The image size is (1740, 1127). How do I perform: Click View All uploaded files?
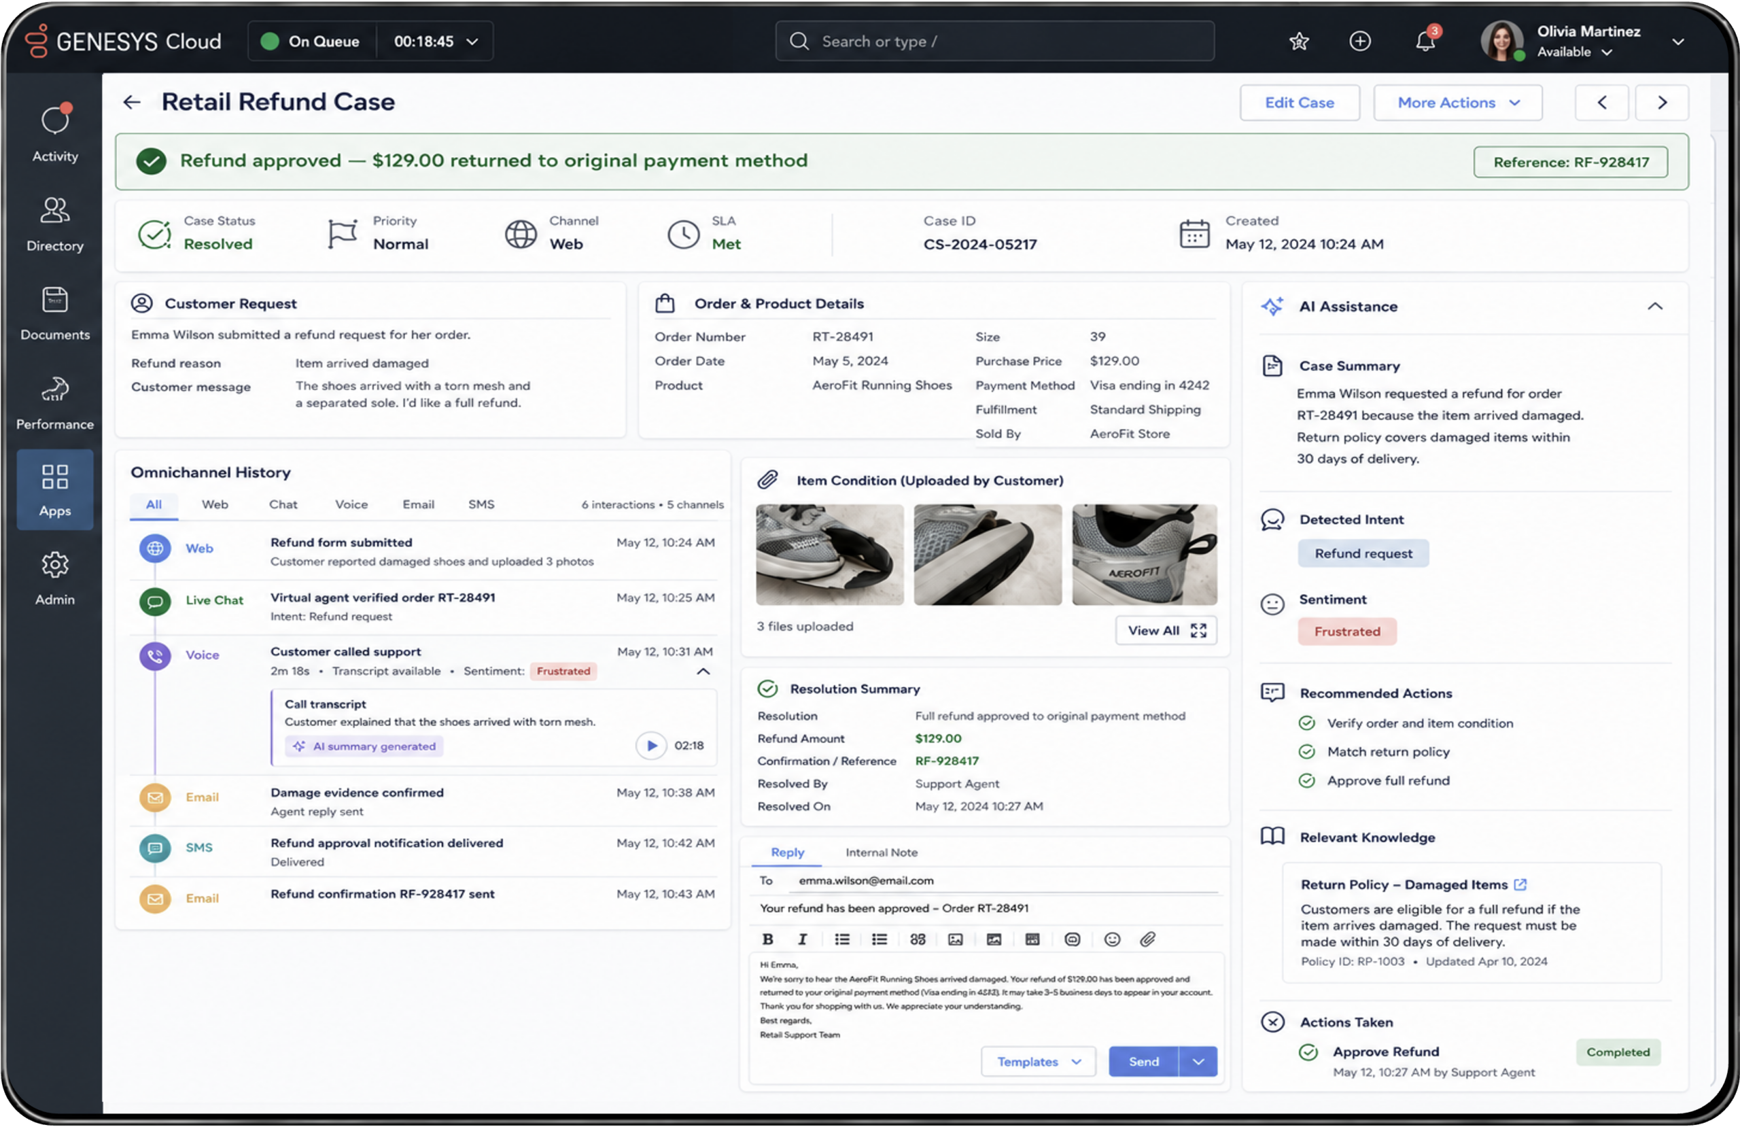coord(1166,630)
